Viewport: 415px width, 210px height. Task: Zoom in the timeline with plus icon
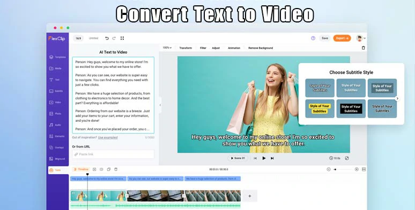[357, 169]
